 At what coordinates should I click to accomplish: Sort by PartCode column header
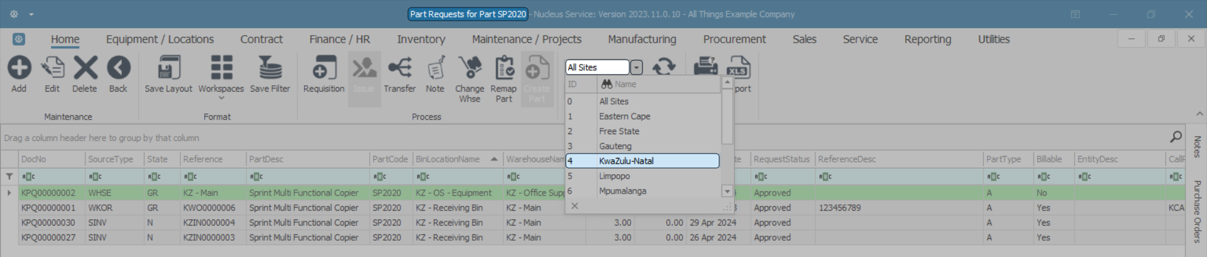pos(390,159)
